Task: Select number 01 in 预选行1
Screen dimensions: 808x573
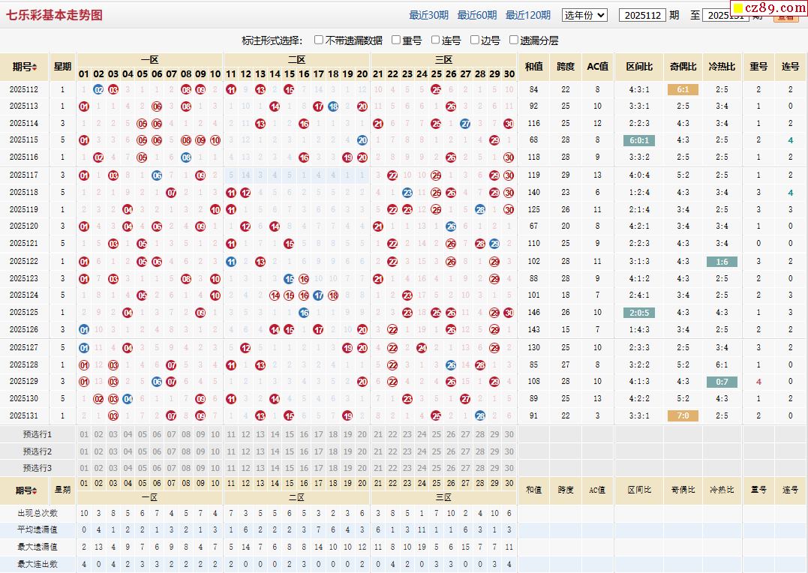Action: pyautogui.click(x=84, y=434)
